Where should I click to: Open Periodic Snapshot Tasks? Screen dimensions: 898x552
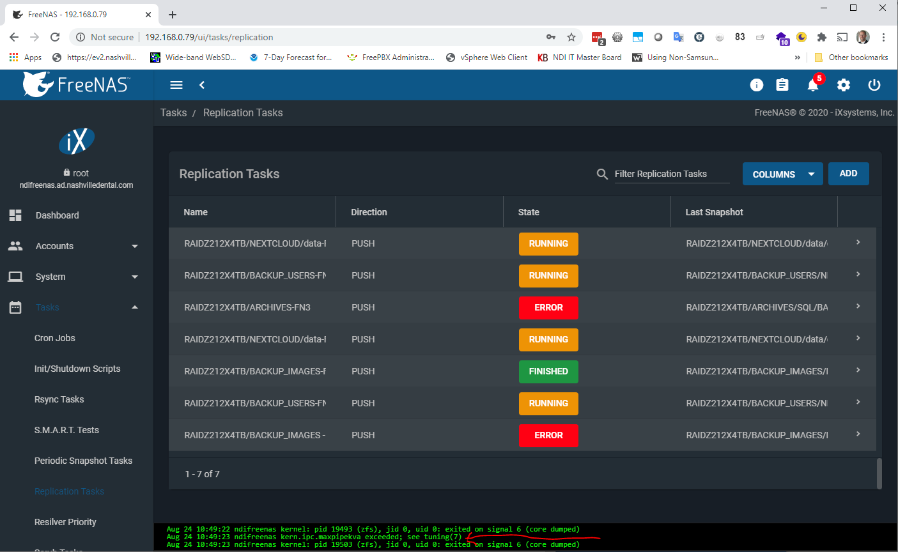83,461
